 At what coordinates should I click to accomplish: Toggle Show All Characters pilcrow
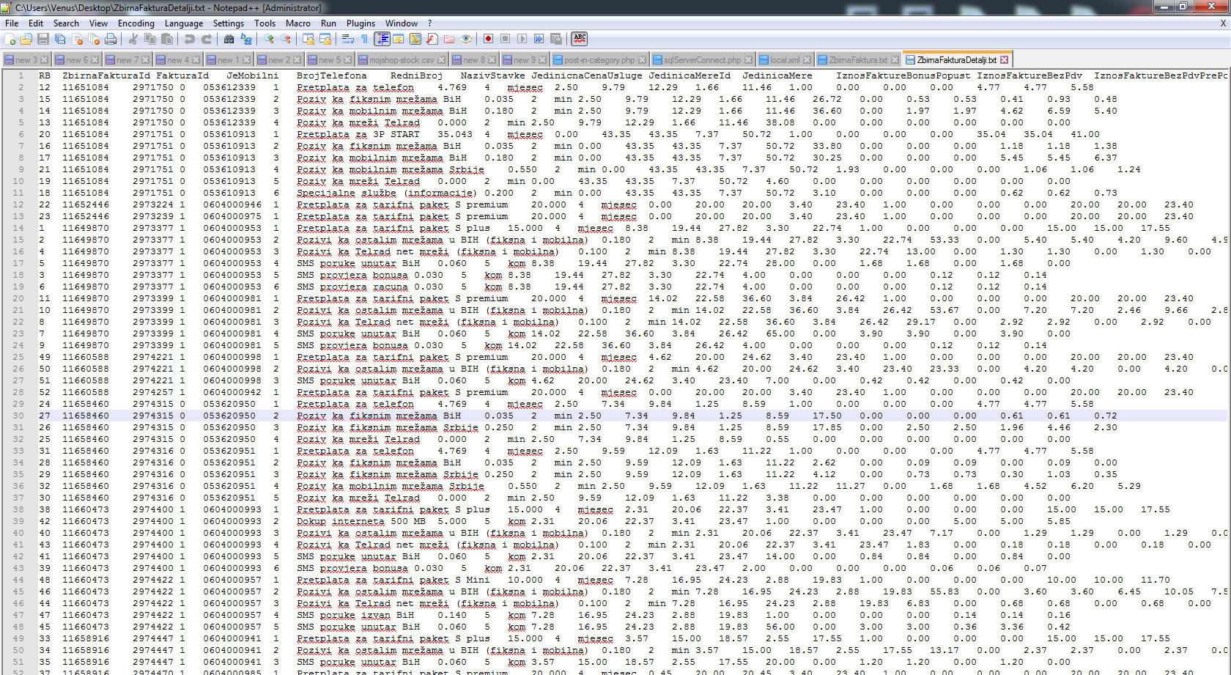coord(364,39)
